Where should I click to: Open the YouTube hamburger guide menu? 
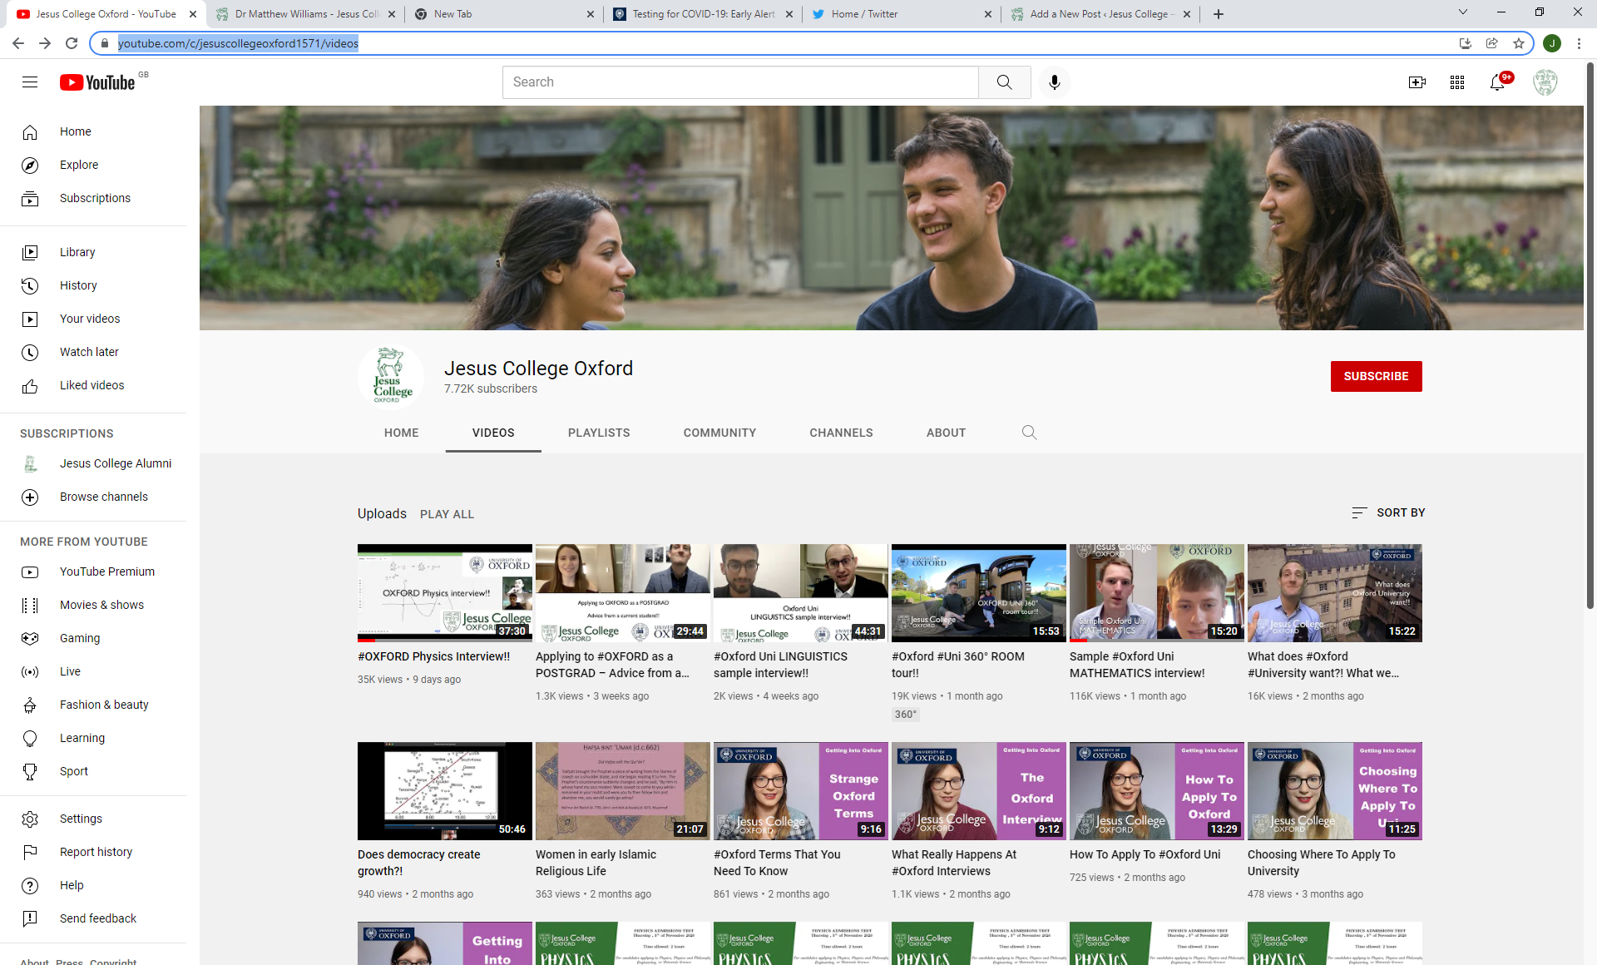pyautogui.click(x=30, y=82)
